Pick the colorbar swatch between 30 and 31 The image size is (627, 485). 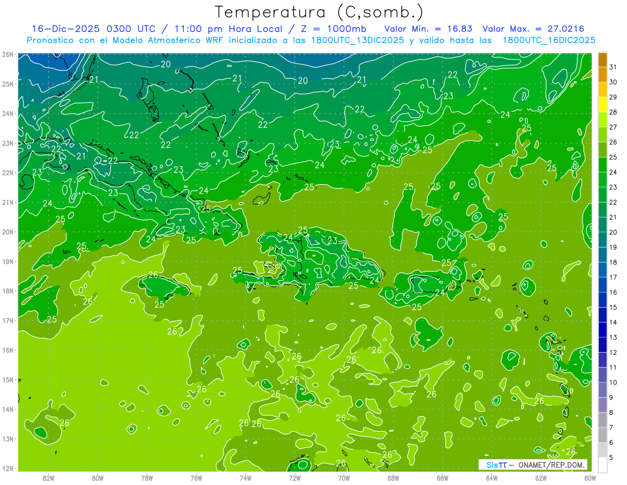click(x=602, y=74)
